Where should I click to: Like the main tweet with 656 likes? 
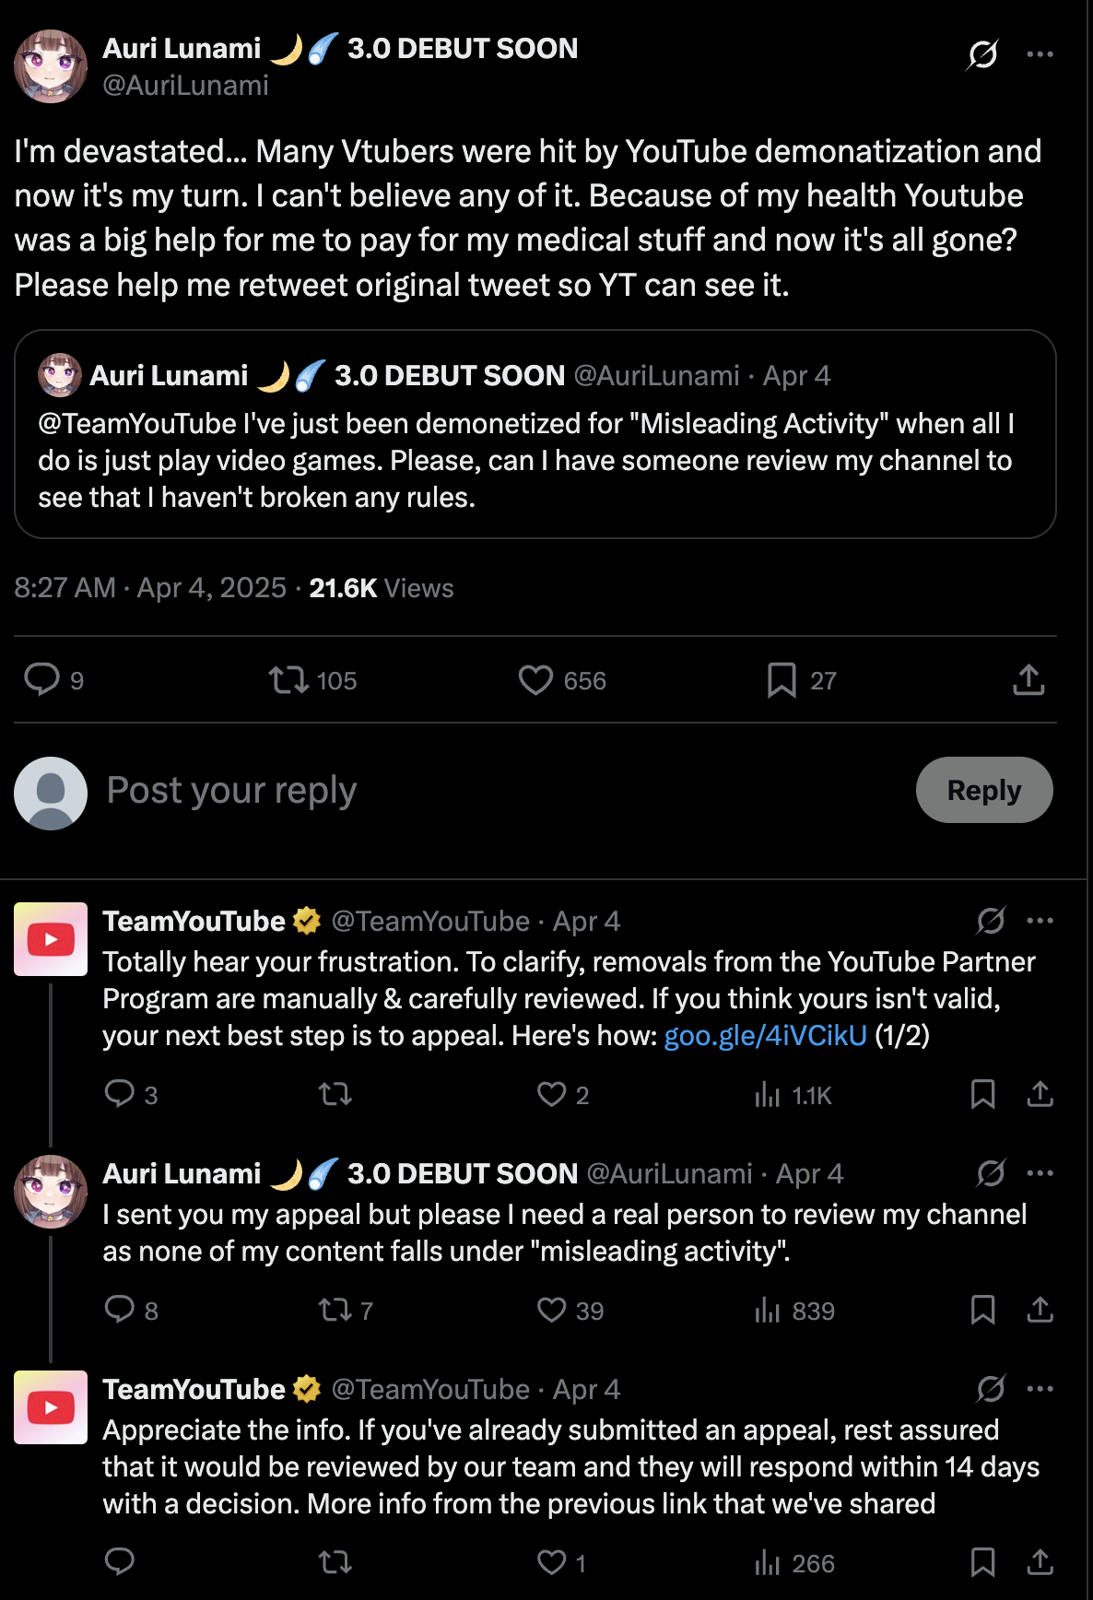pyautogui.click(x=535, y=680)
